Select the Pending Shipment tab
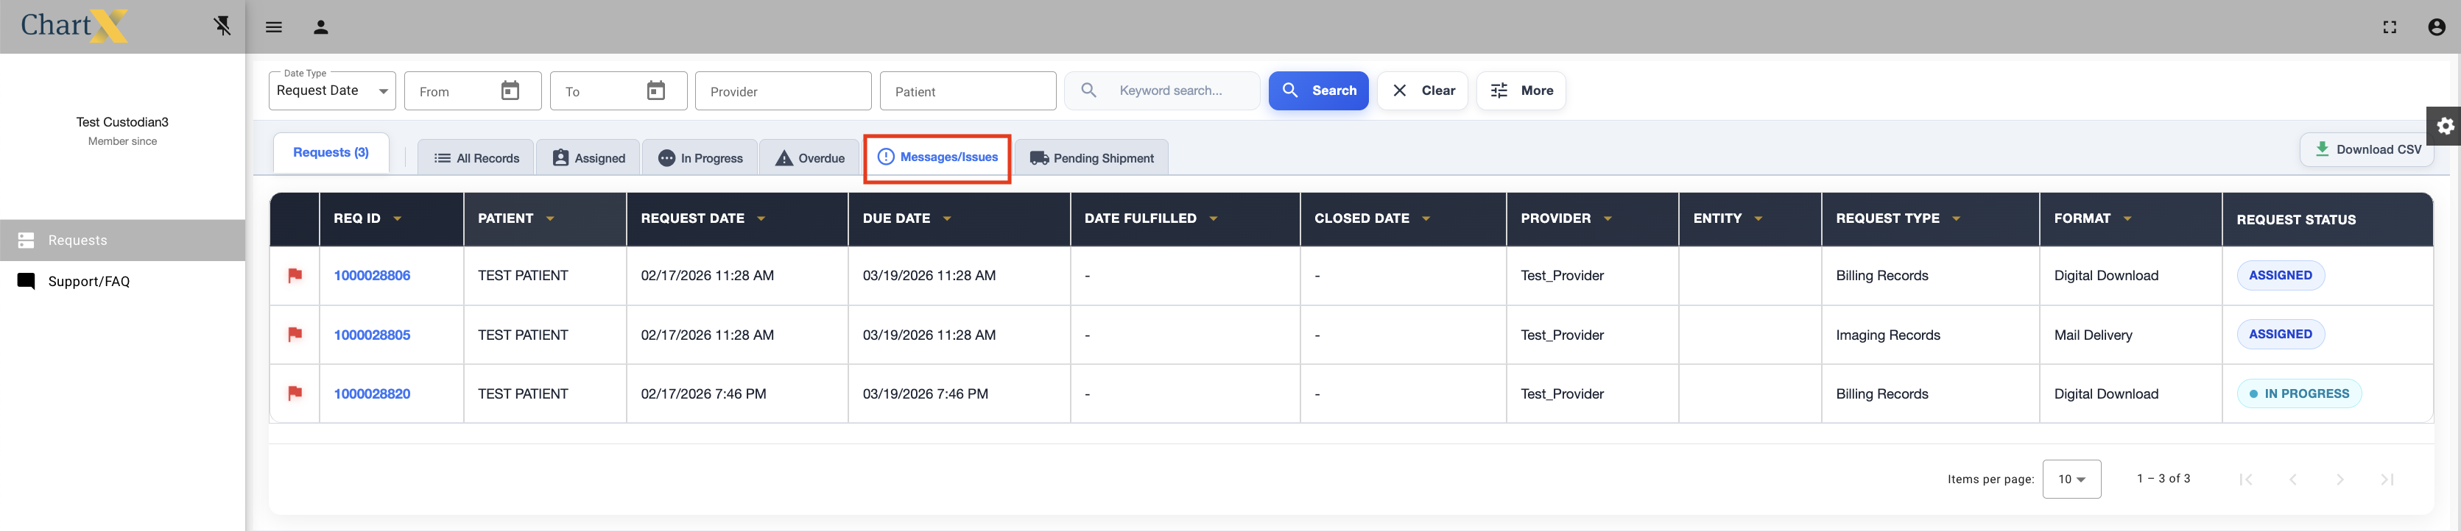Screen dimensions: 2461x531 click(1091, 158)
